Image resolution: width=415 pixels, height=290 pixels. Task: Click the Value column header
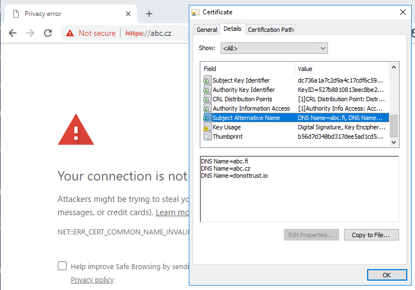[342, 69]
